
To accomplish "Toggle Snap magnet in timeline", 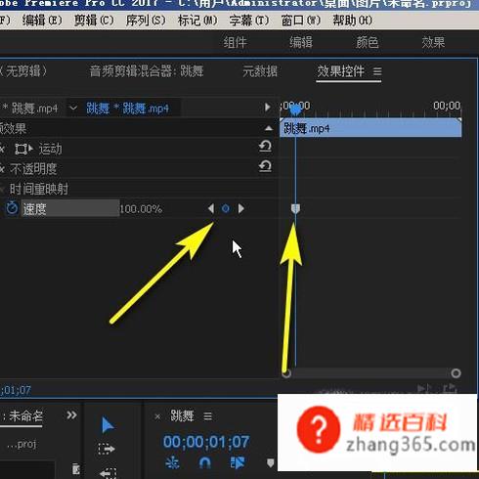I will tap(204, 462).
